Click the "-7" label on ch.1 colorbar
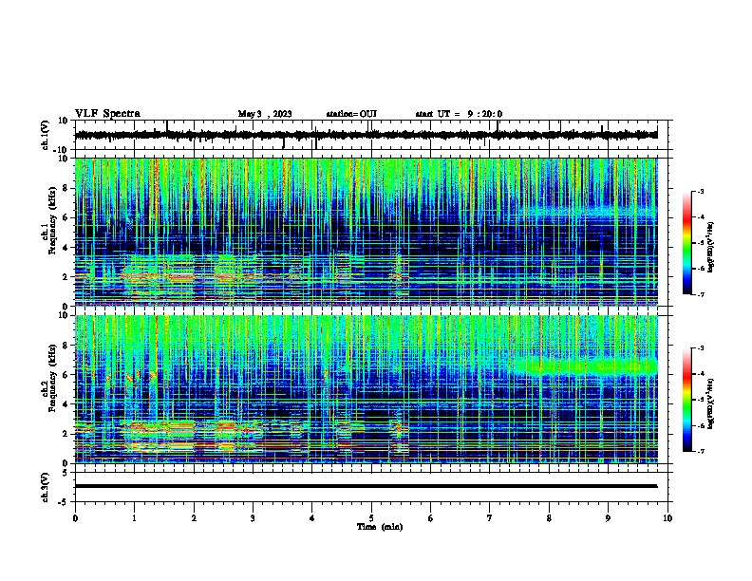 701,294
